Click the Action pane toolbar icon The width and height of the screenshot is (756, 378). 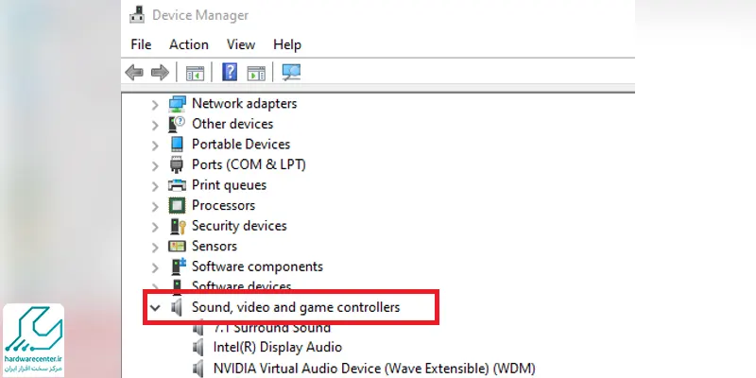[256, 73]
